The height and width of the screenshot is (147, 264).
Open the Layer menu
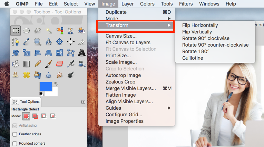pos(128,4)
